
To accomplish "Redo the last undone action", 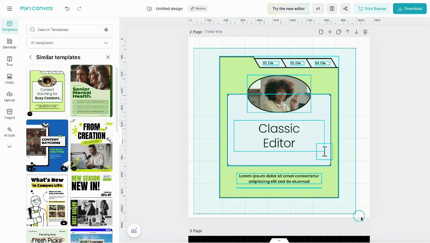I will pyautogui.click(x=79, y=8).
